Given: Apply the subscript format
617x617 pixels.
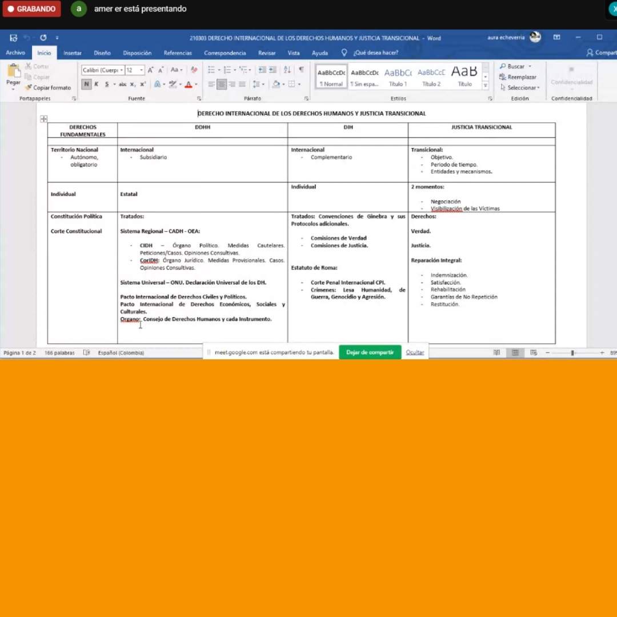Looking at the screenshot, I should [133, 84].
